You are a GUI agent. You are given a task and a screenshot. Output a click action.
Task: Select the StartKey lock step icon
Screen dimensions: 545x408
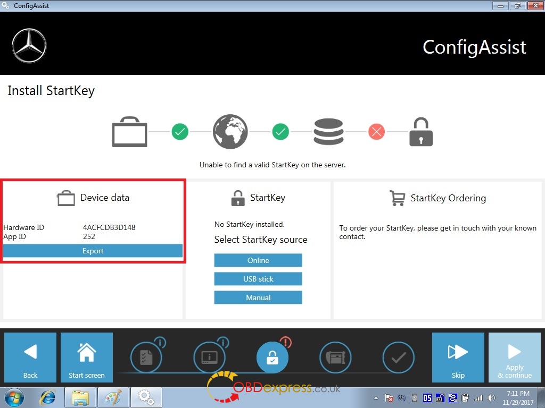(272, 358)
